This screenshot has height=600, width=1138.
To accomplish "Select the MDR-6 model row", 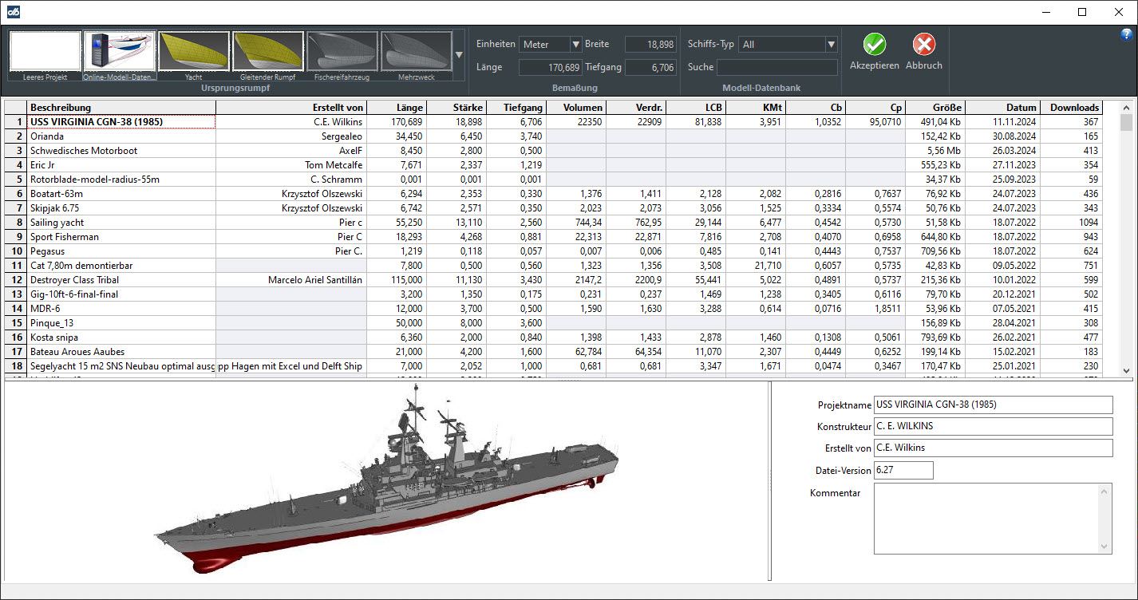I will click(553, 309).
